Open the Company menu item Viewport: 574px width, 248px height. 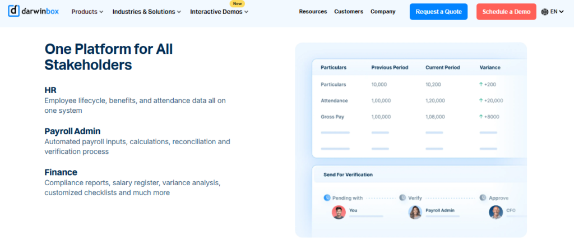click(383, 11)
